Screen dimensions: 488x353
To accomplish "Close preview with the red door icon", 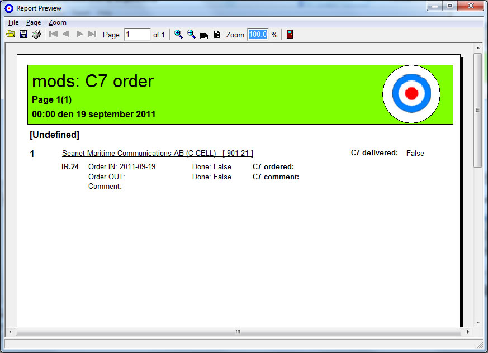I will pyautogui.click(x=290, y=35).
